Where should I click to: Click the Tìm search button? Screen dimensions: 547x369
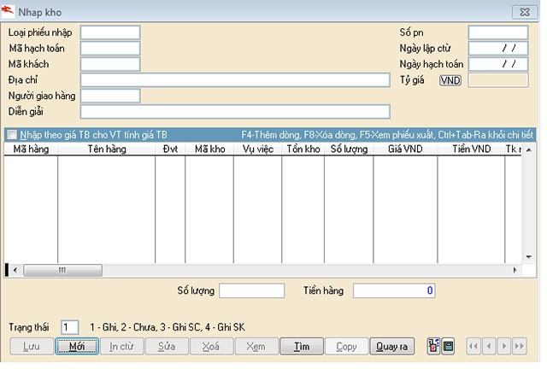(x=301, y=347)
